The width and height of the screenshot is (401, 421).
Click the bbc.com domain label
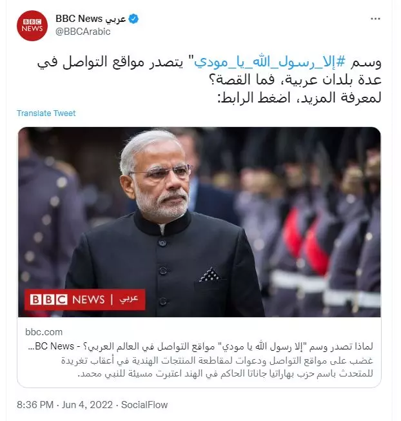(x=44, y=332)
